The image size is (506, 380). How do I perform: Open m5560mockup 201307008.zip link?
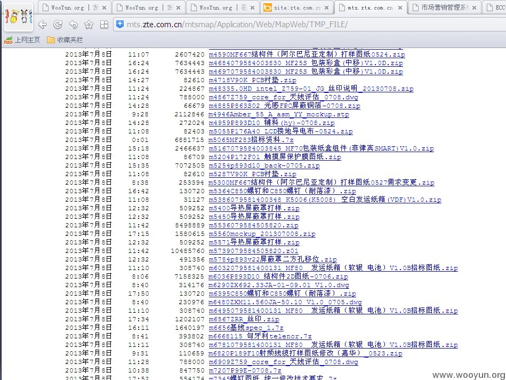coord(262,234)
